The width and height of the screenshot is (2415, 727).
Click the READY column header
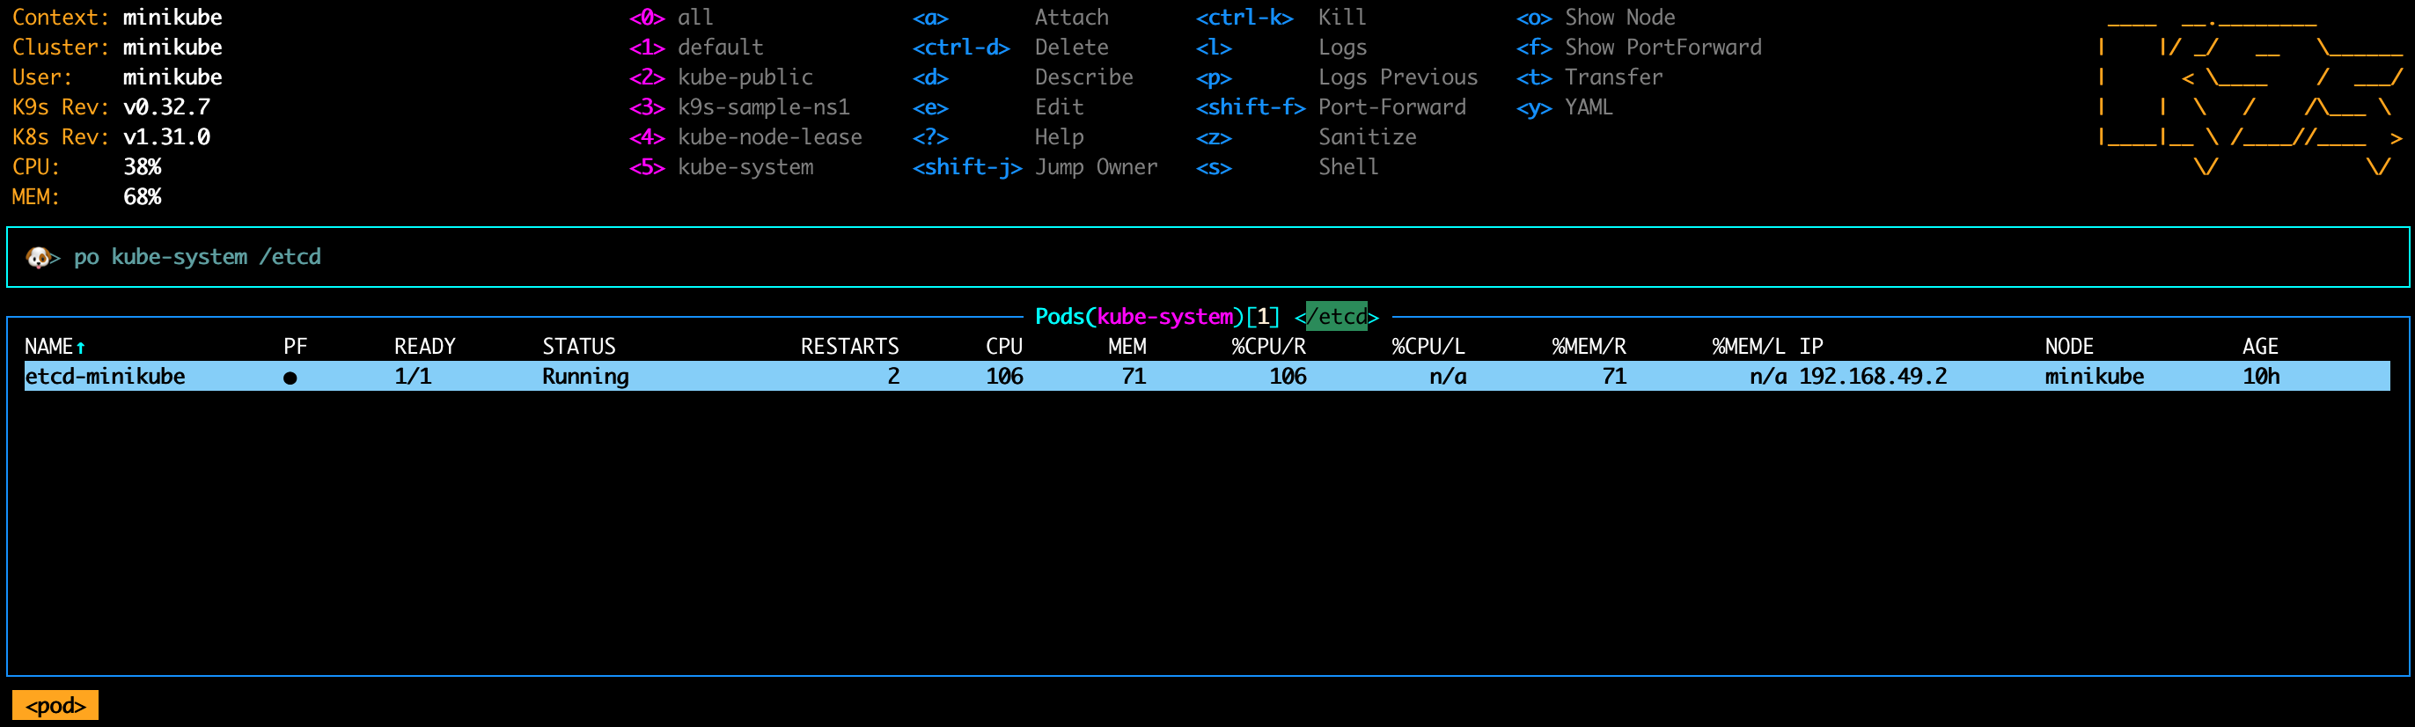point(425,347)
